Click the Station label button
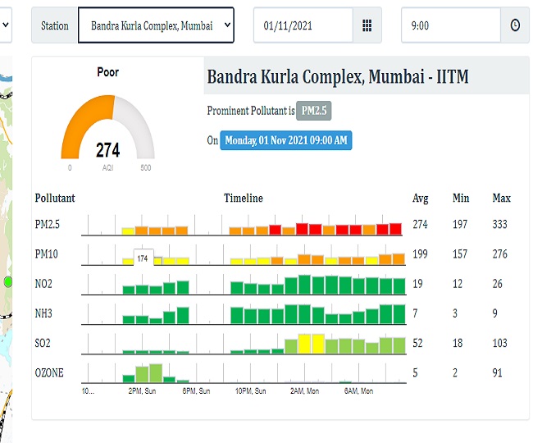The width and height of the screenshot is (533, 443). (55, 25)
